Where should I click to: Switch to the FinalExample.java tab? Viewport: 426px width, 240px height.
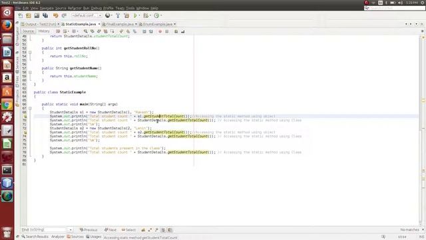[120, 24]
